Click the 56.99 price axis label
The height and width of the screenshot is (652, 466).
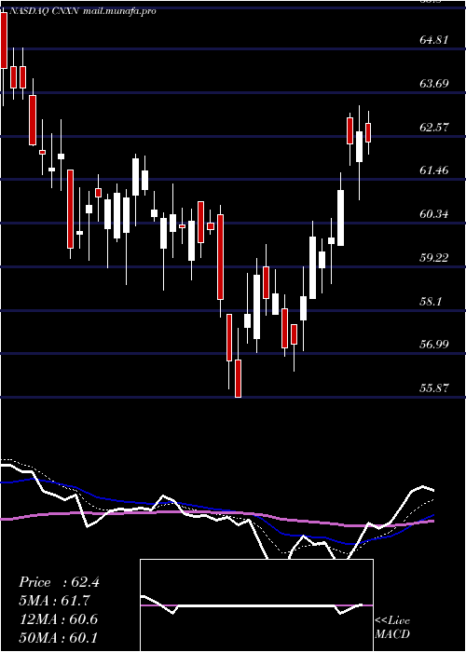[x=434, y=345]
